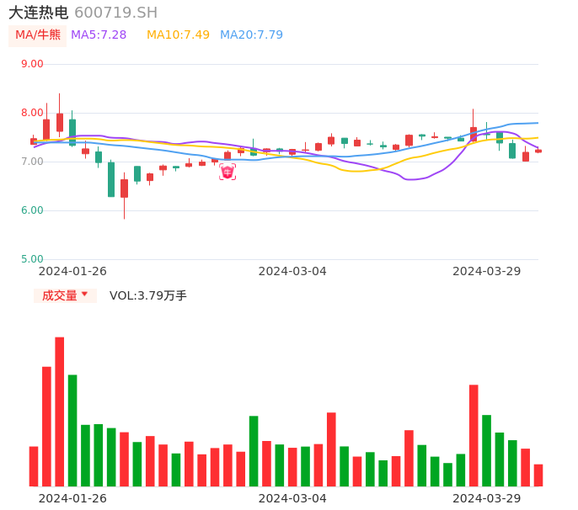Click the tallest red volume bar
The width and height of the screenshot is (578, 510).
[60, 412]
